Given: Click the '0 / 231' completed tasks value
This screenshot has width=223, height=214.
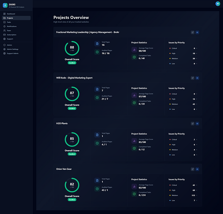Looking at the screenshot, I should 142,195.
